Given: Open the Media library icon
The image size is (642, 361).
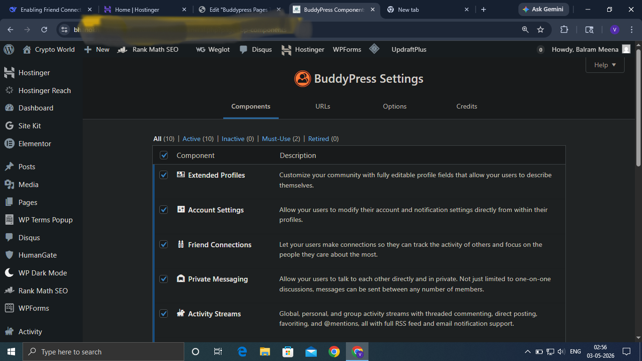Looking at the screenshot, I should [x=9, y=185].
